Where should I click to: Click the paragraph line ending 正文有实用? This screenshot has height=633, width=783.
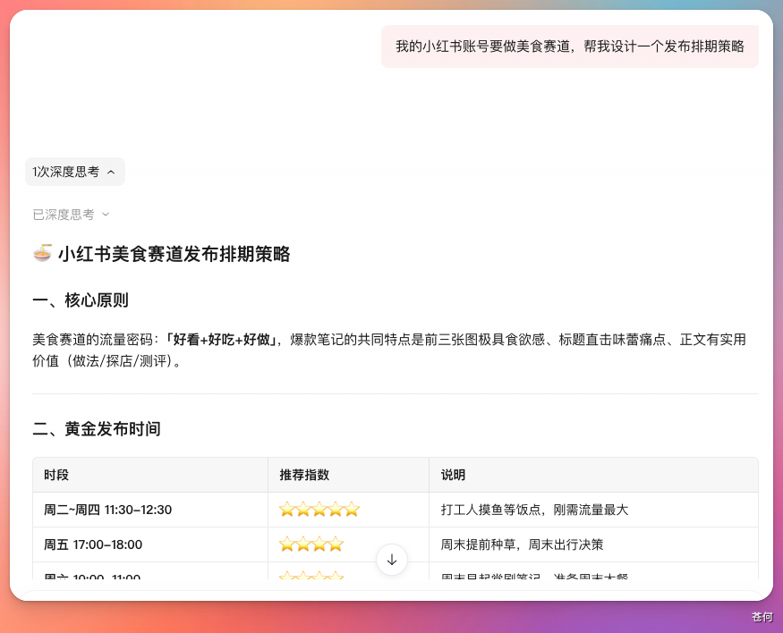point(389,340)
